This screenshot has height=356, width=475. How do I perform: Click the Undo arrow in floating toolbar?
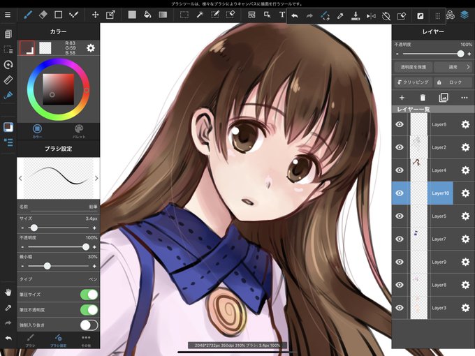tap(295, 16)
